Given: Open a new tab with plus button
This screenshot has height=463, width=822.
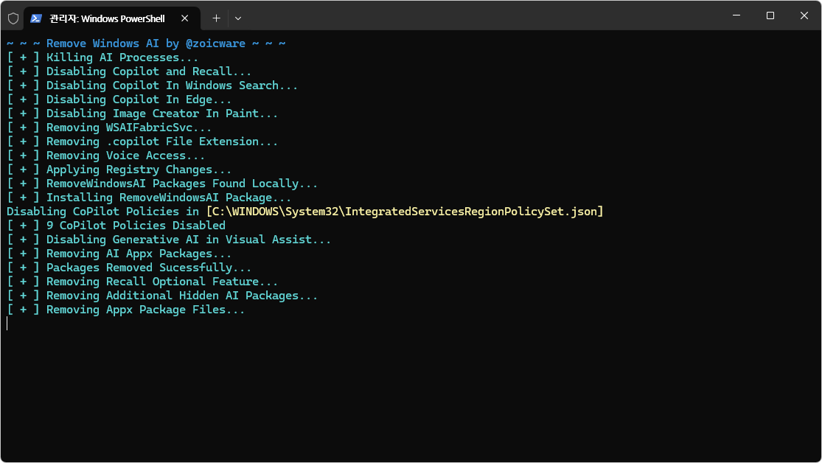Looking at the screenshot, I should [216, 18].
